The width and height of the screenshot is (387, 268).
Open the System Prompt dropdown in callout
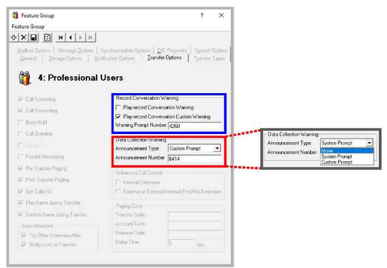click(x=369, y=143)
